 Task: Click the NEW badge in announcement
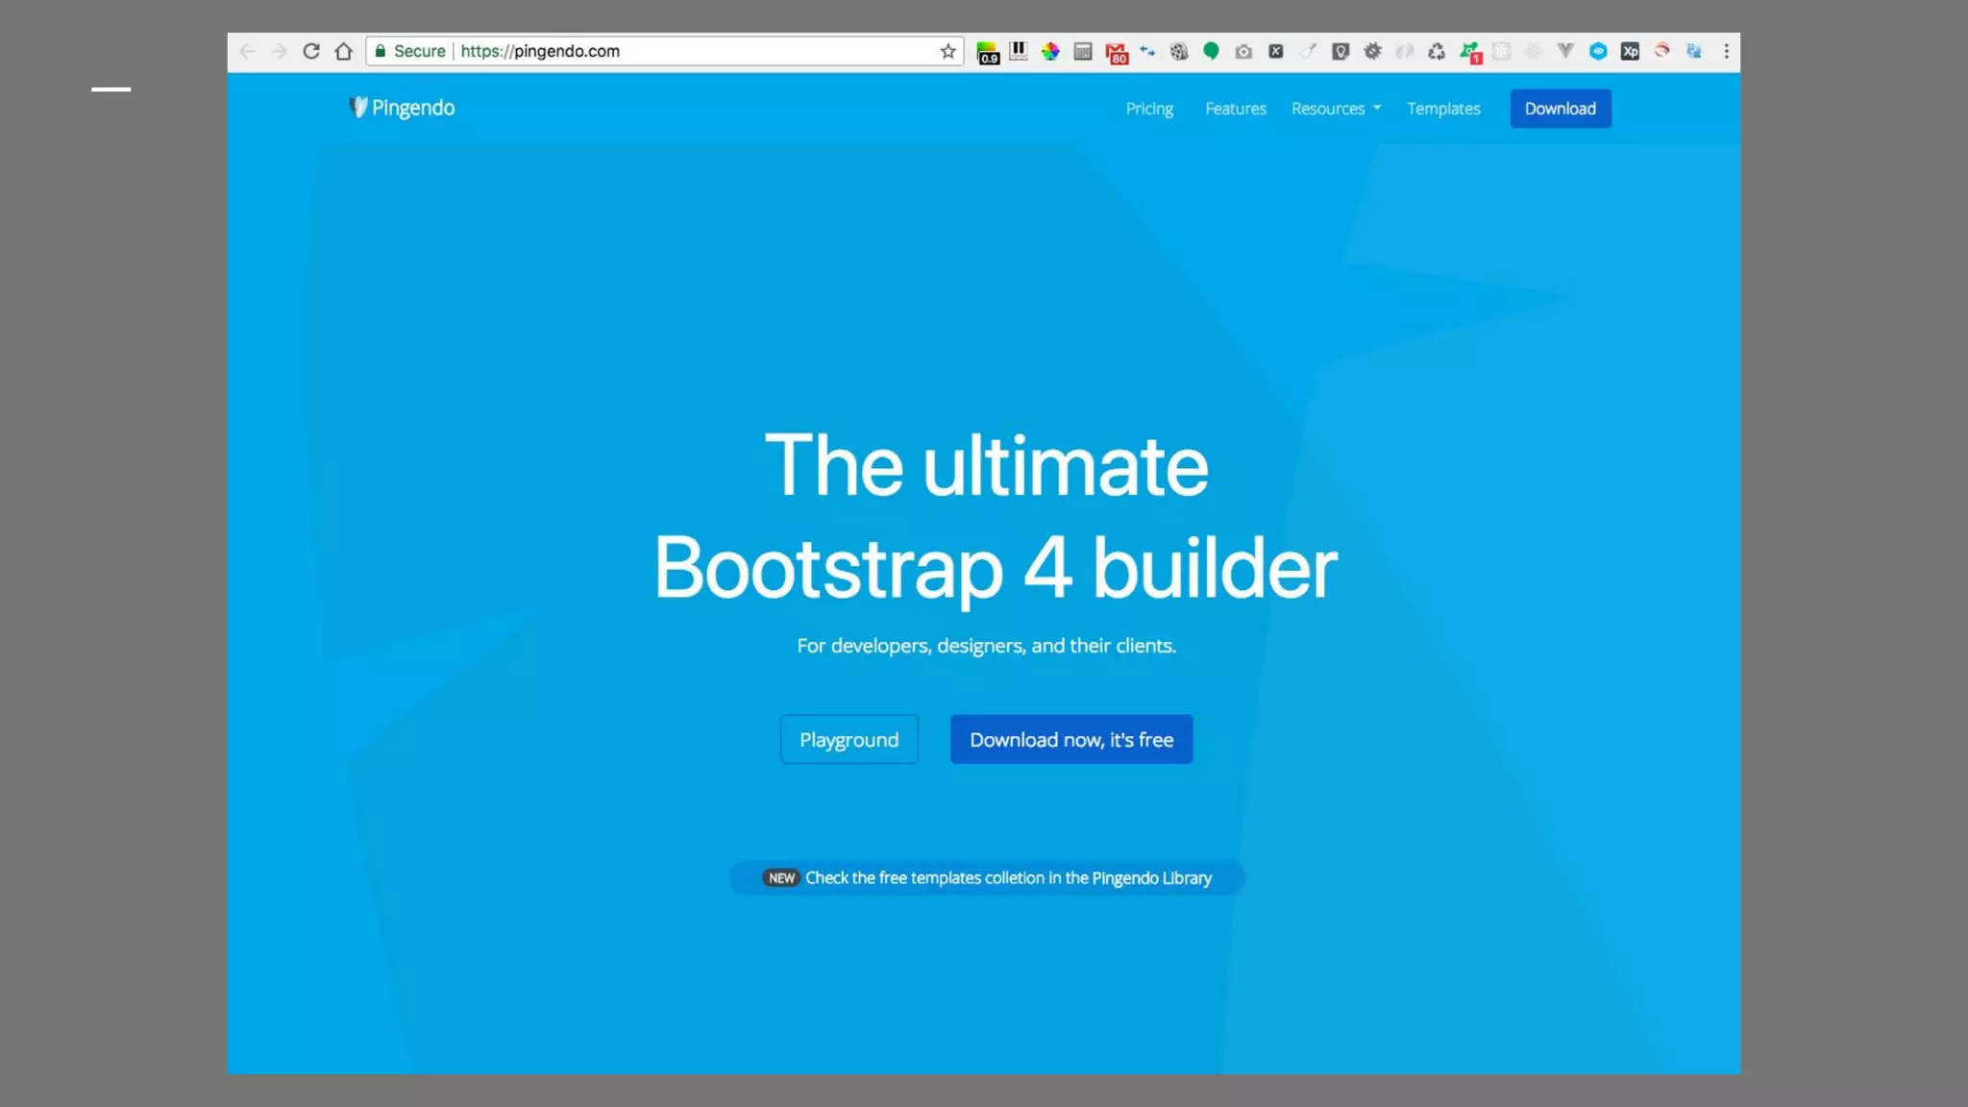[x=781, y=877]
